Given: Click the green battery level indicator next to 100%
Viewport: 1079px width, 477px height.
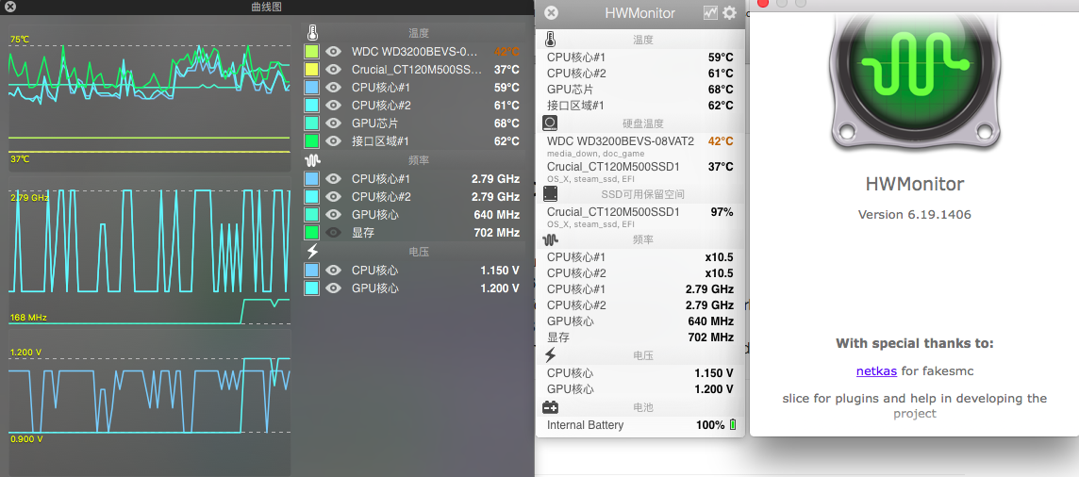Looking at the screenshot, I should pos(733,425).
